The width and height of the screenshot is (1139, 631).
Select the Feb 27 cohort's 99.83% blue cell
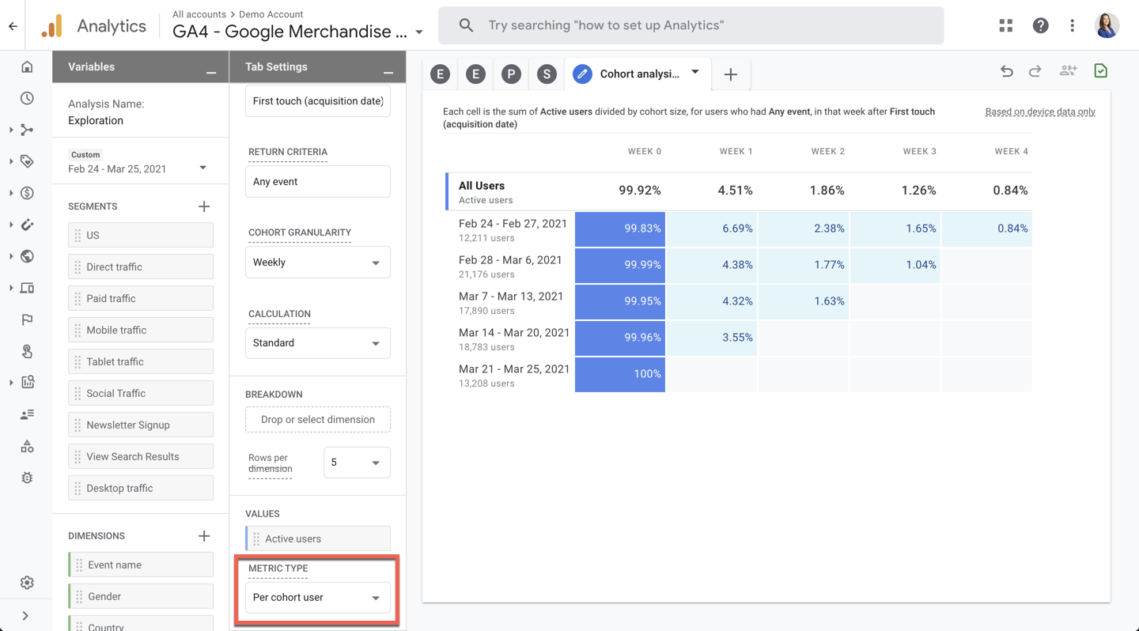point(620,229)
